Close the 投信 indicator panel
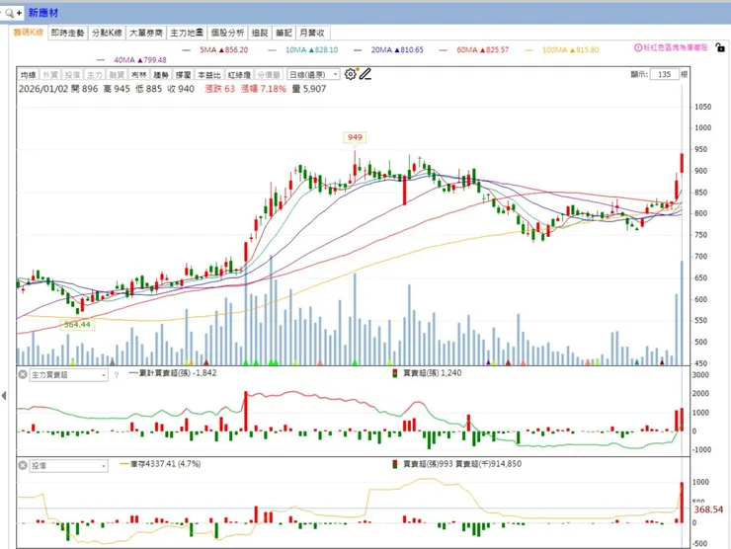Viewport: 731px width, 549px height. coord(23,465)
